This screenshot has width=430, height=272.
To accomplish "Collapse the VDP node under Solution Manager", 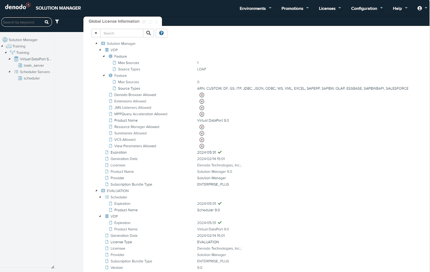I will (x=100, y=50).
